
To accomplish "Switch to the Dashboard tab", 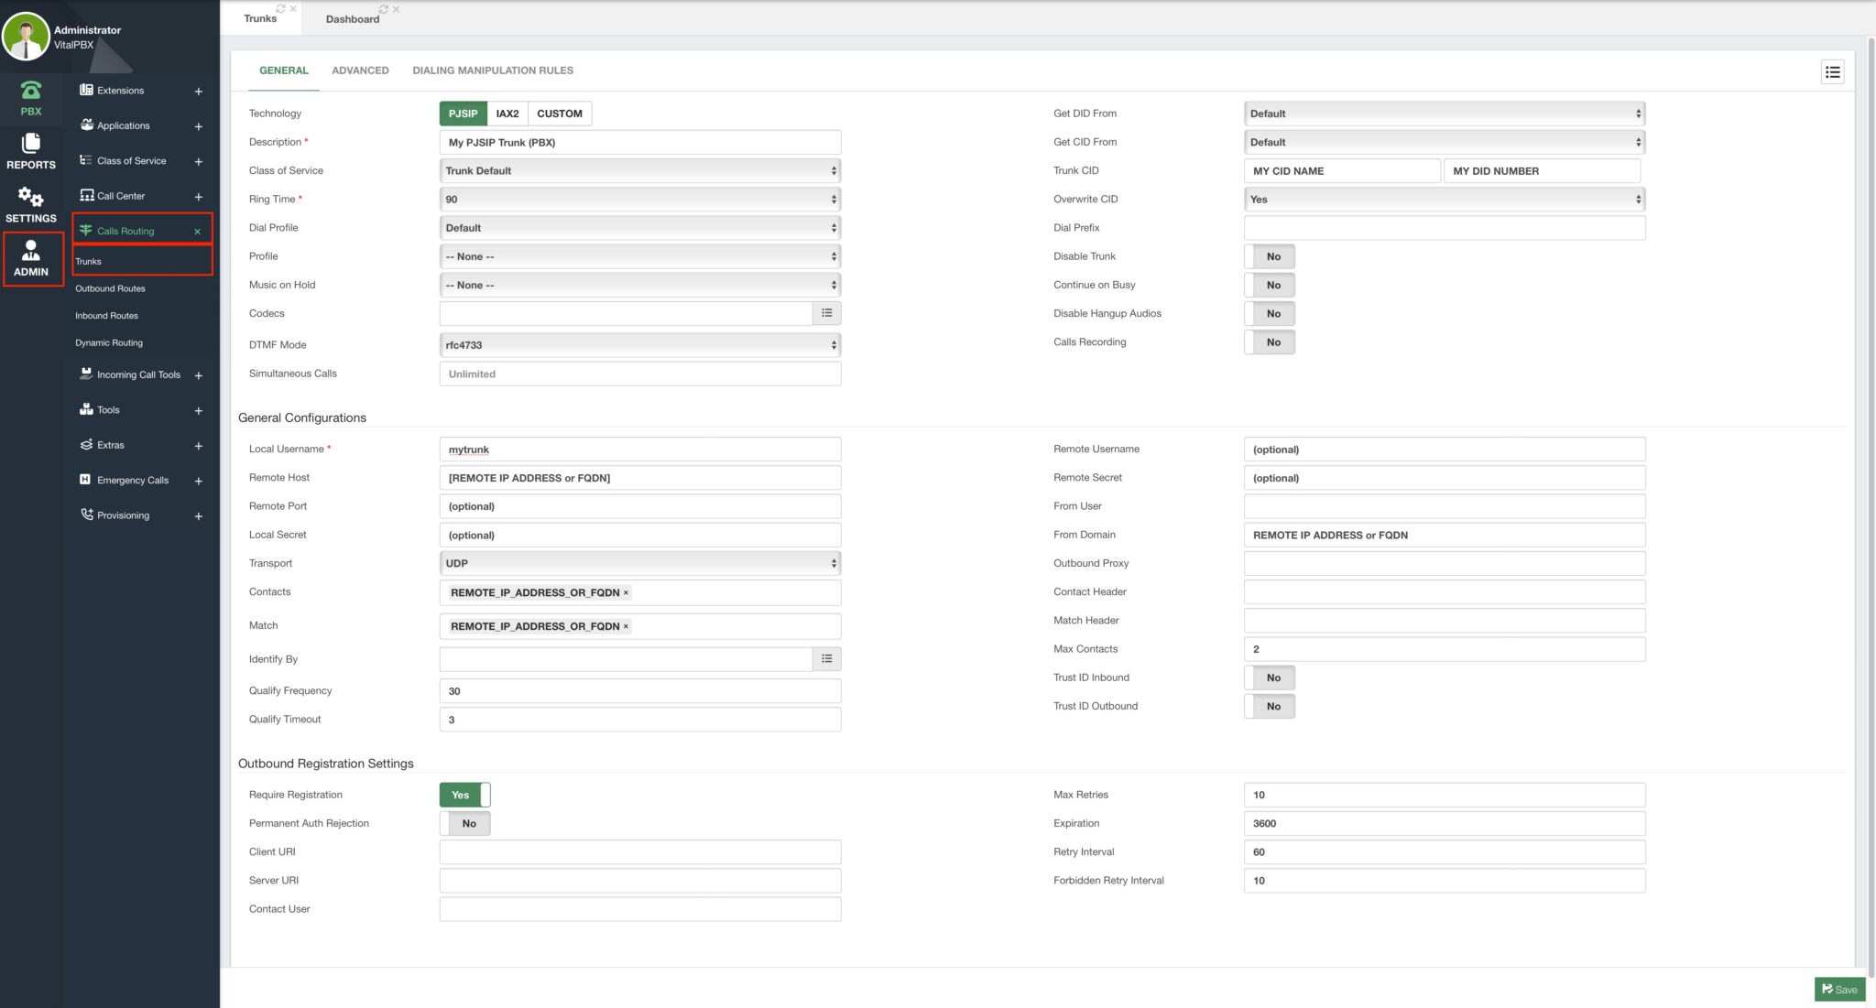I will click(x=352, y=19).
